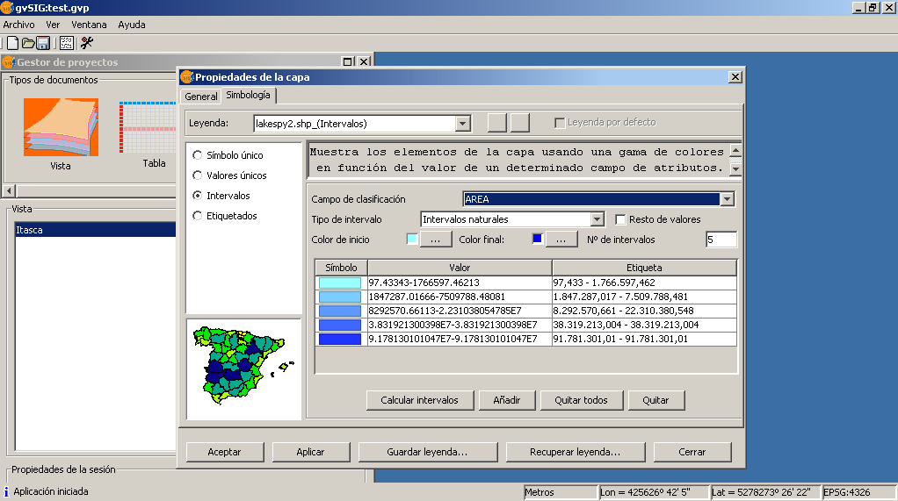This screenshot has width=898, height=501.
Task: Select the Valores únicos radio option
Action: click(x=198, y=175)
